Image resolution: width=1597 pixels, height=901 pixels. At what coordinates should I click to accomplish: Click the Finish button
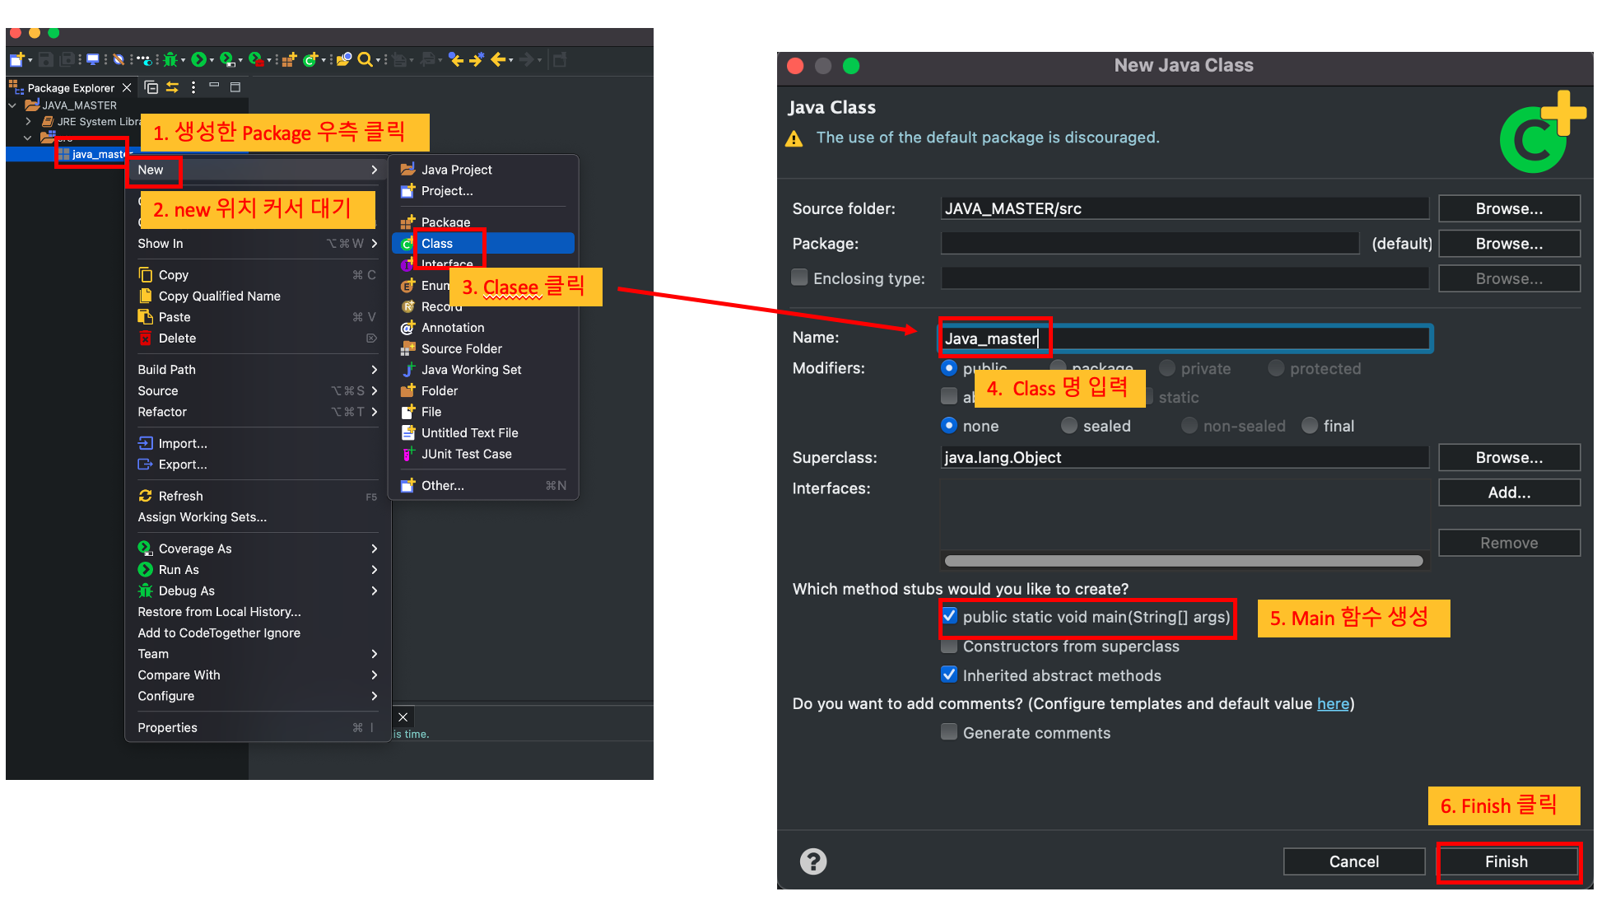coord(1506,861)
